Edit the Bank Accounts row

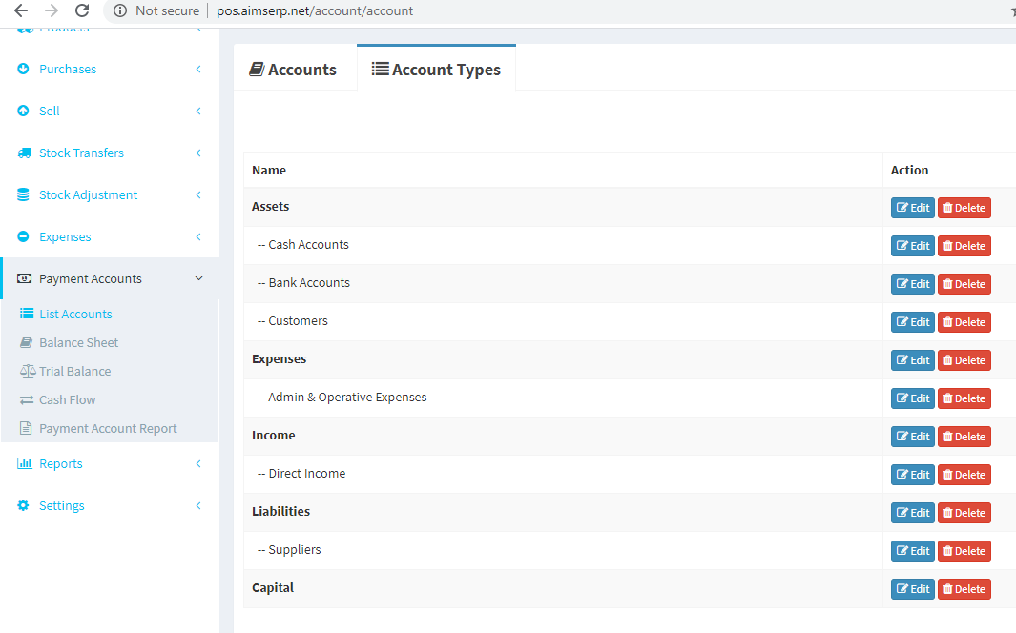912,284
